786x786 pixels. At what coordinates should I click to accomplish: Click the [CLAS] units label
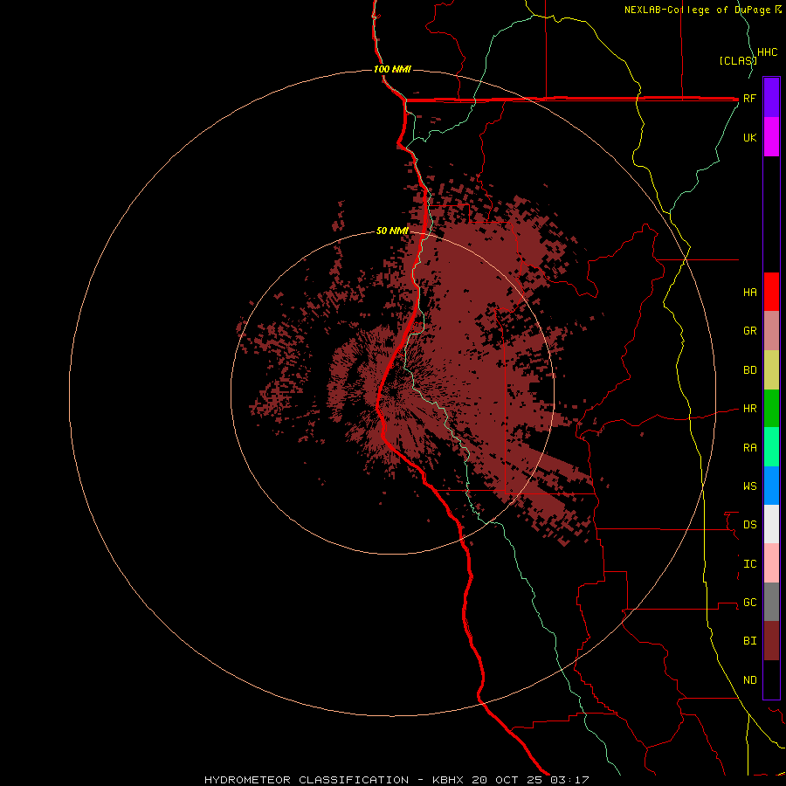click(x=738, y=60)
